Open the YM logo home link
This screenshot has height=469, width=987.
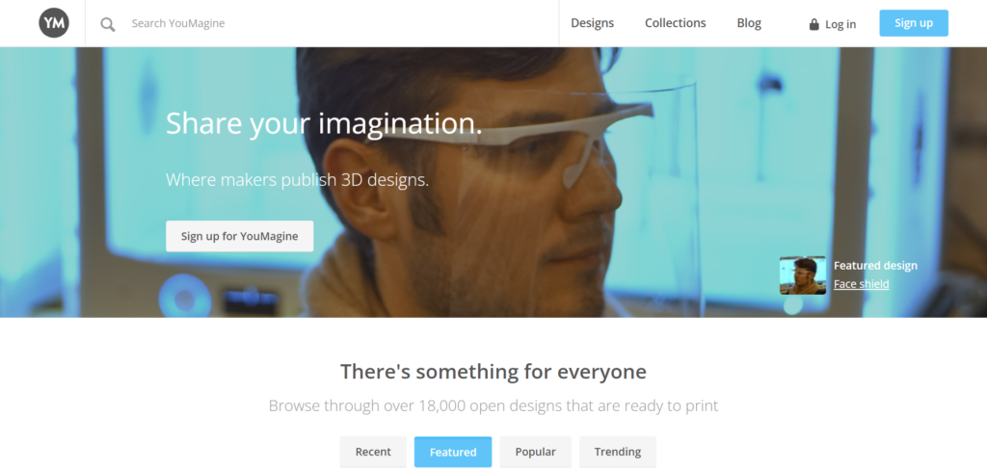tap(54, 23)
